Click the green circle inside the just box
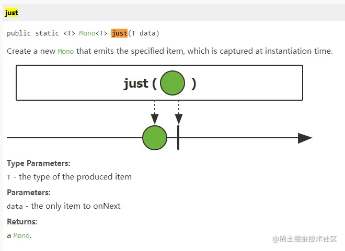 click(x=172, y=83)
